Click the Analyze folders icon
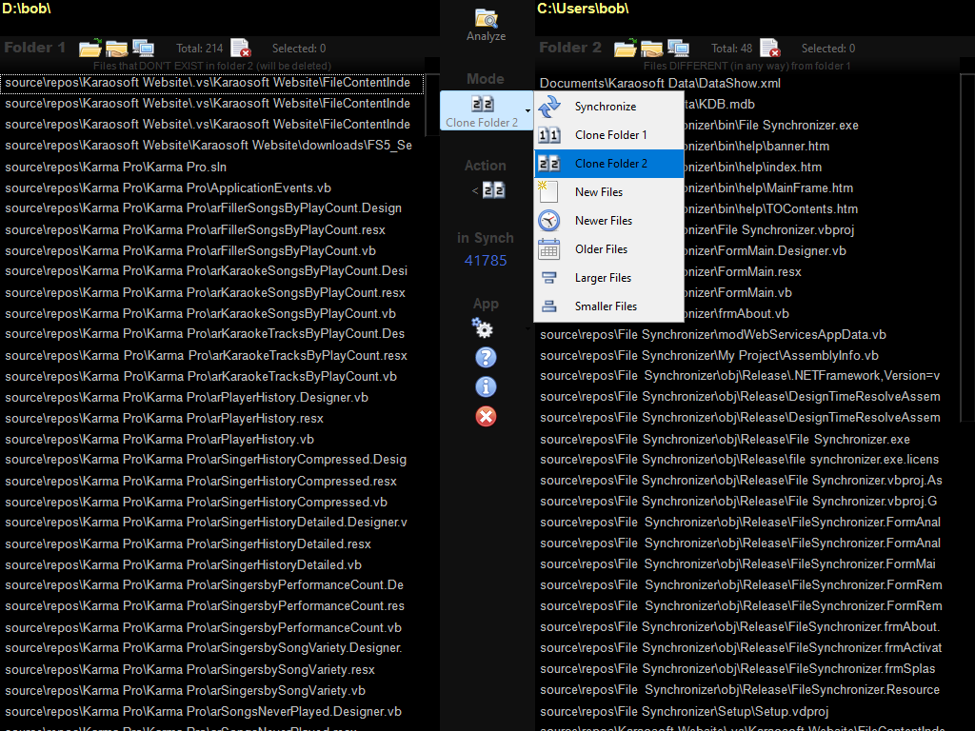Screen dimensions: 975x731 tap(486, 24)
